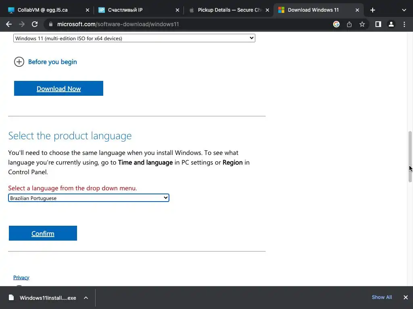
Task: Open Chrome's three-dot menu
Action: (404, 24)
